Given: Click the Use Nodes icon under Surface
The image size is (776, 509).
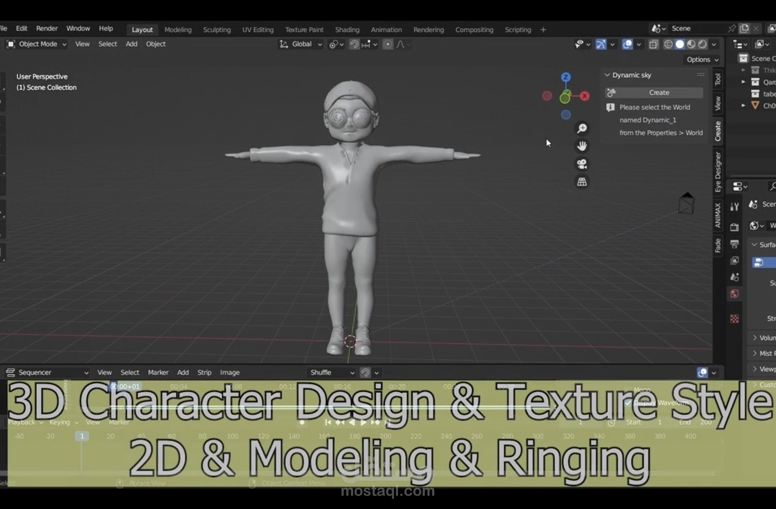Looking at the screenshot, I should (x=759, y=263).
